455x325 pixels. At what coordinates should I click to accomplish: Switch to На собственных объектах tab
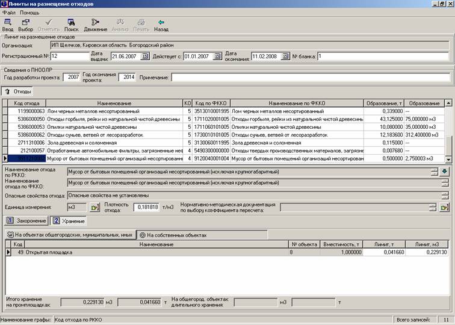(172, 235)
